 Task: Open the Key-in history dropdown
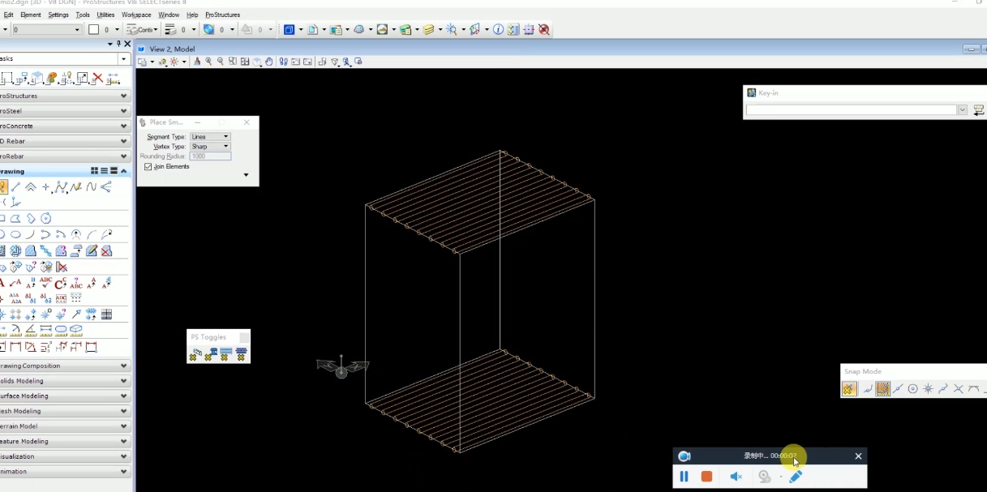pos(962,110)
